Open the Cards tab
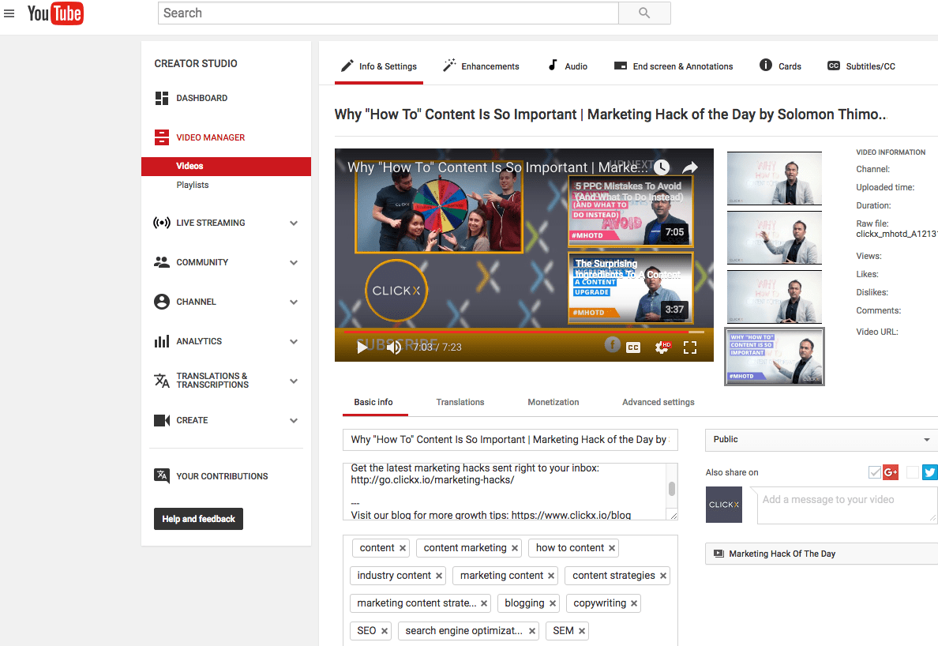Screen dimensions: 938x646 point(780,66)
